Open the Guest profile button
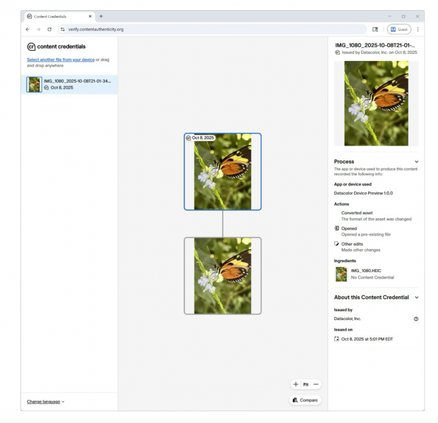The height and width of the screenshot is (423, 438). [x=398, y=28]
